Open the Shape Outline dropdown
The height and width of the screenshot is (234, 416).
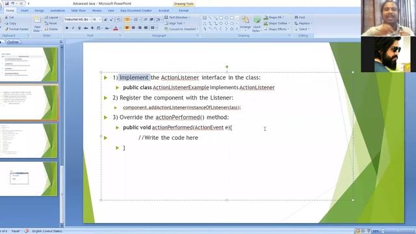point(277,23)
